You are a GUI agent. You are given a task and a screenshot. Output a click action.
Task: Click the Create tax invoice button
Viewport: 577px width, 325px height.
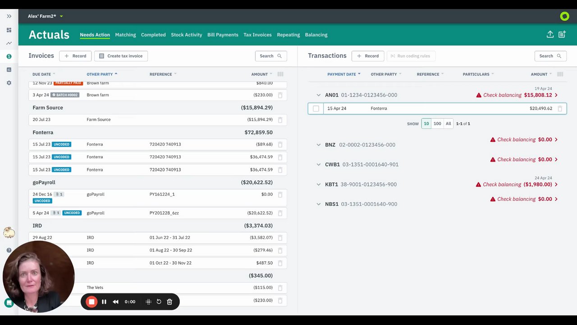coord(121,56)
